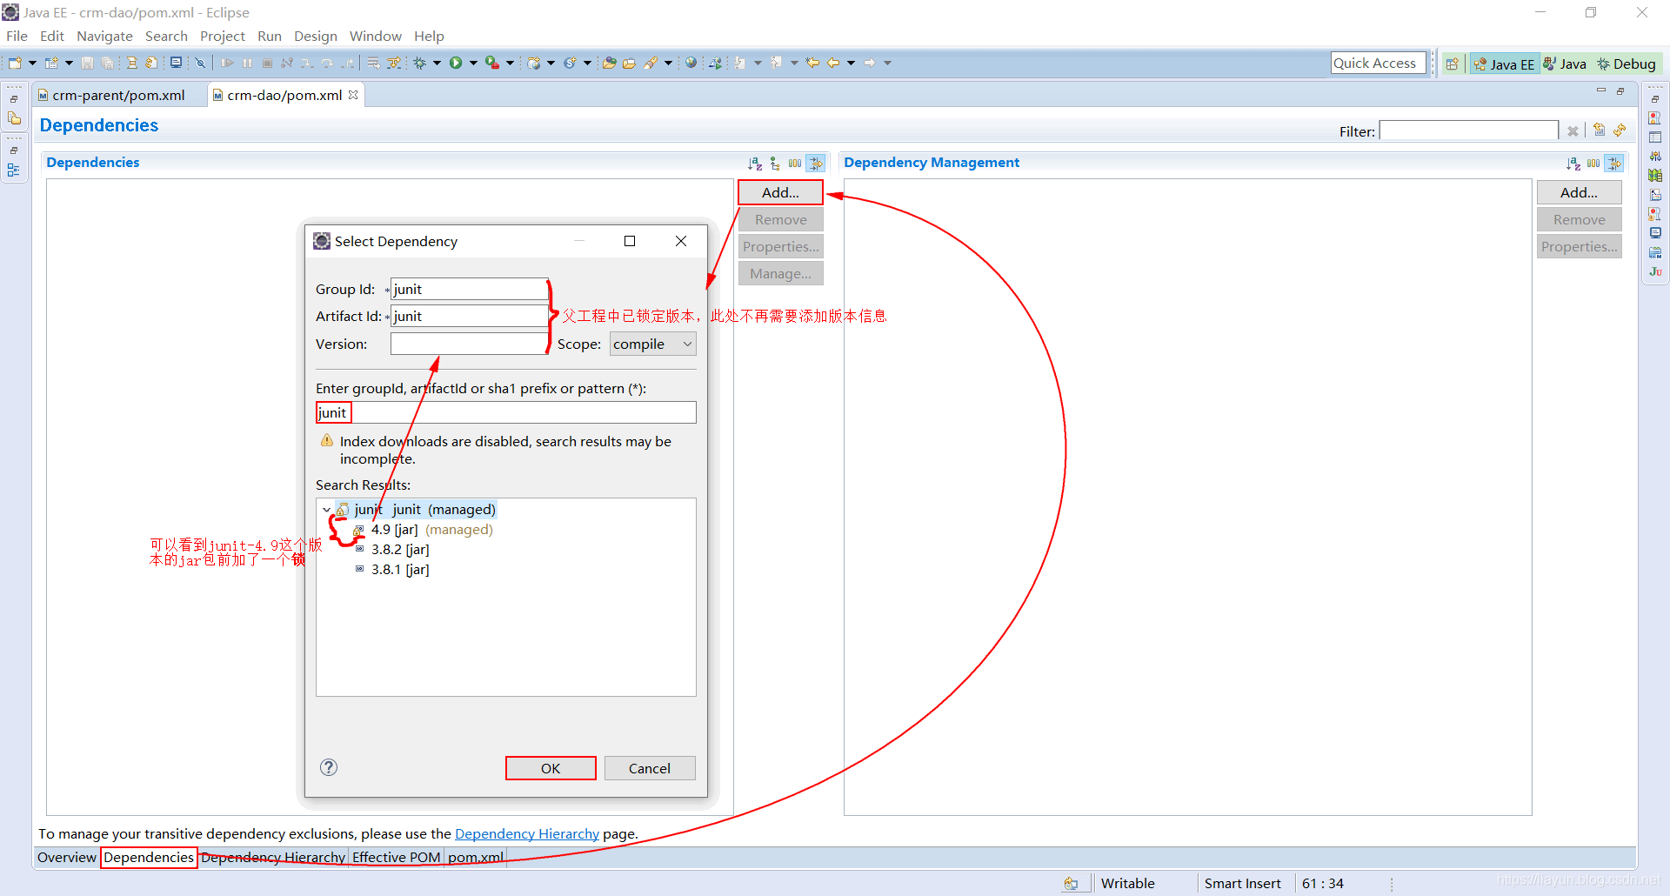Click the Run Last Tool icon with red toolbox

[x=491, y=63]
